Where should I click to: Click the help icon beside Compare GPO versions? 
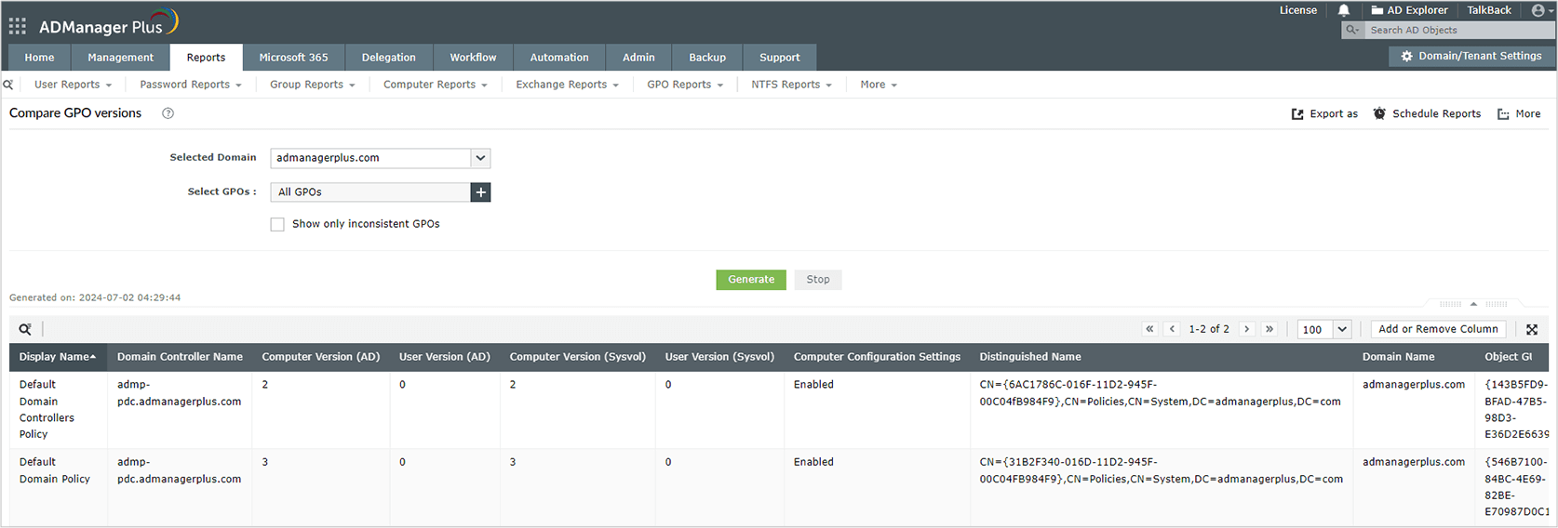[x=168, y=113]
